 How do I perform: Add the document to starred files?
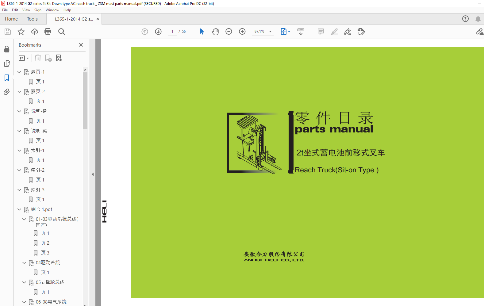pos(21,32)
